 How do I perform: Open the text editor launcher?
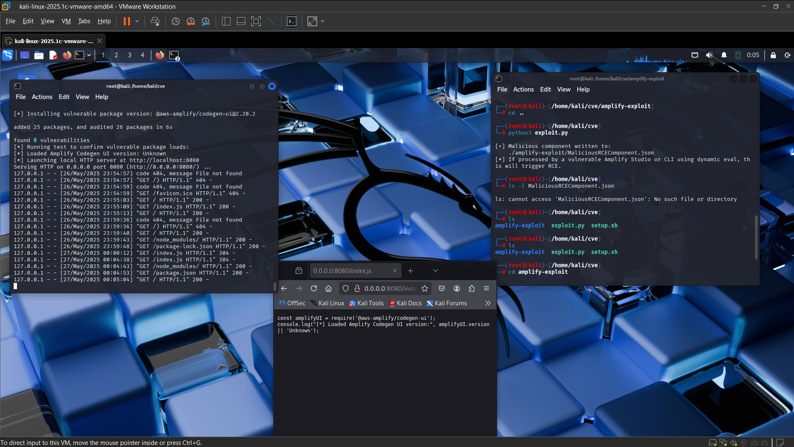(x=53, y=55)
